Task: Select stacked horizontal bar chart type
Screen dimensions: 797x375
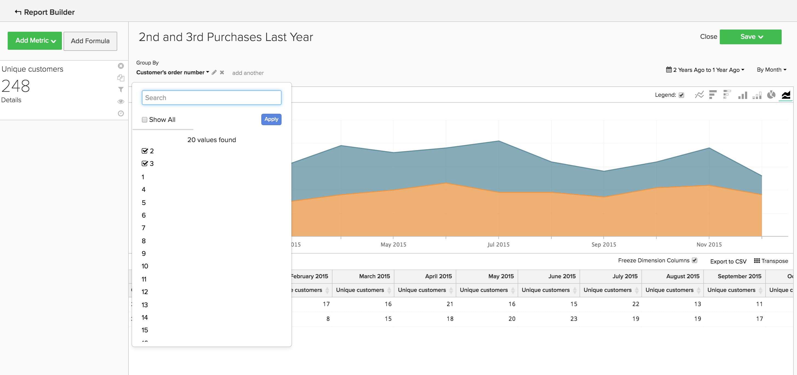Action: coord(727,95)
